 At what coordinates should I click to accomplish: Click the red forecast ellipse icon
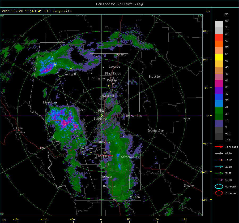pos(219,193)
